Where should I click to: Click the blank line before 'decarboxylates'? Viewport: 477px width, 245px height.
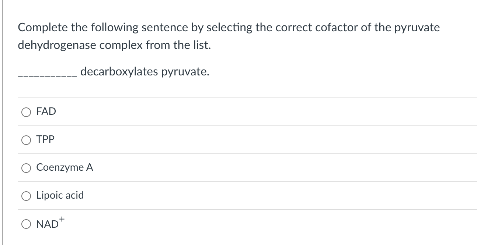pyautogui.click(x=48, y=75)
